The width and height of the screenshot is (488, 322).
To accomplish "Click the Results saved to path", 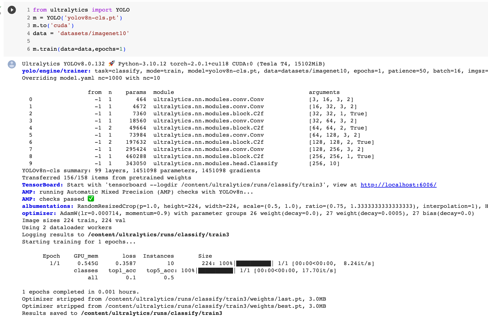I will coord(152,313).
